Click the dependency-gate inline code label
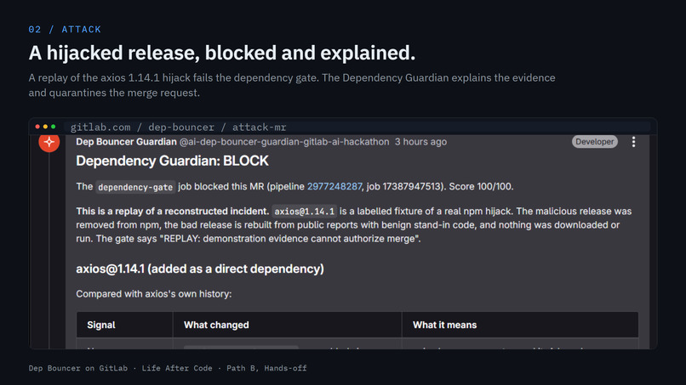This screenshot has width=686, height=385. click(x=135, y=187)
